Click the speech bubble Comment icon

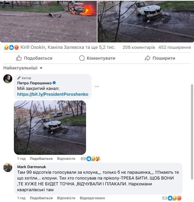pyautogui.click(x=82, y=58)
